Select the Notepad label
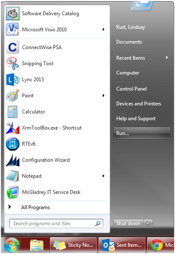Image resolution: width=175 pixels, height=254 pixels. pyautogui.click(x=32, y=176)
